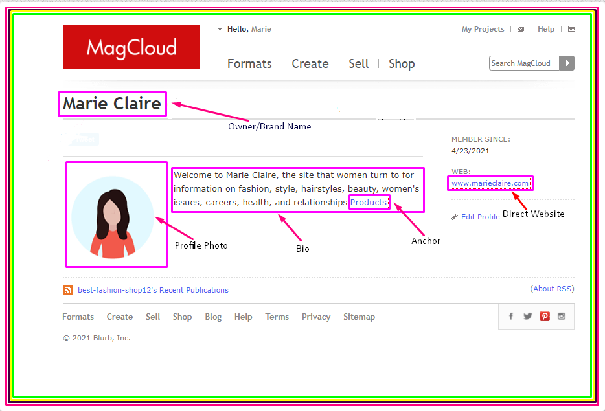Click the wrench icon beside Edit Profile

click(455, 217)
